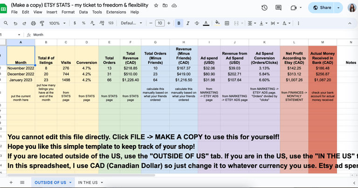This screenshot has width=358, height=188.
Task: Open the text wrapping dropdown
Action: [275, 23]
